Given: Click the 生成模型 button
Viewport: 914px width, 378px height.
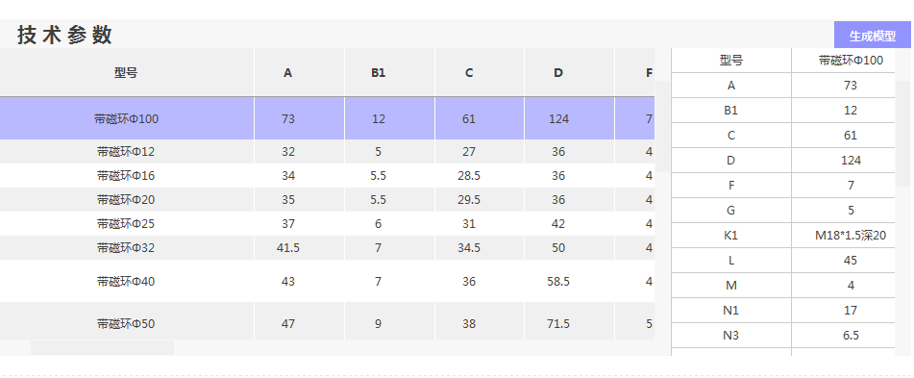Looking at the screenshot, I should [x=872, y=35].
